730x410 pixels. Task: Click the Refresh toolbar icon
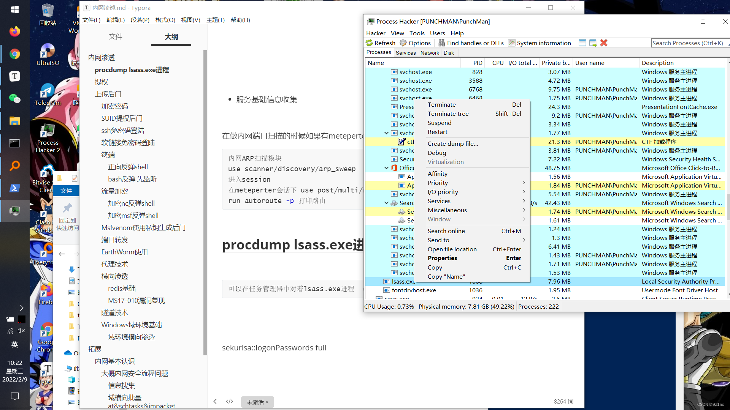370,43
